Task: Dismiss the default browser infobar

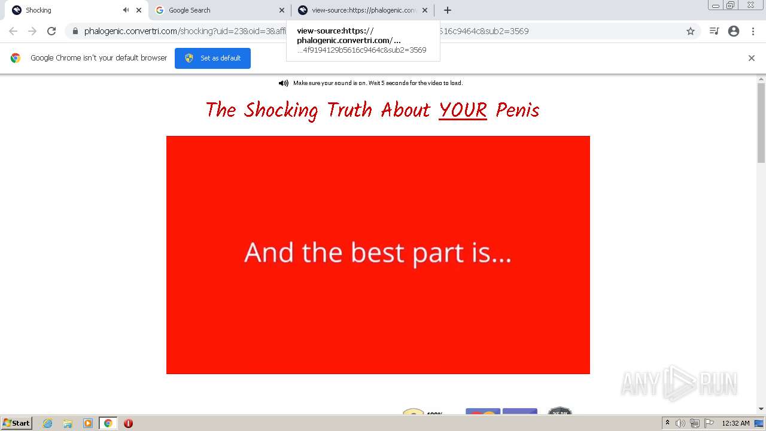Action: [752, 58]
